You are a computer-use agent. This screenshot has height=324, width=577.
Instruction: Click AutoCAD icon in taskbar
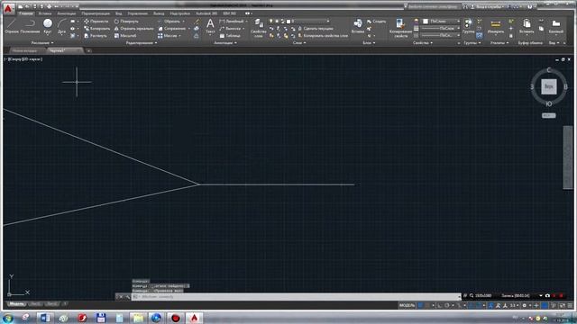point(194,318)
